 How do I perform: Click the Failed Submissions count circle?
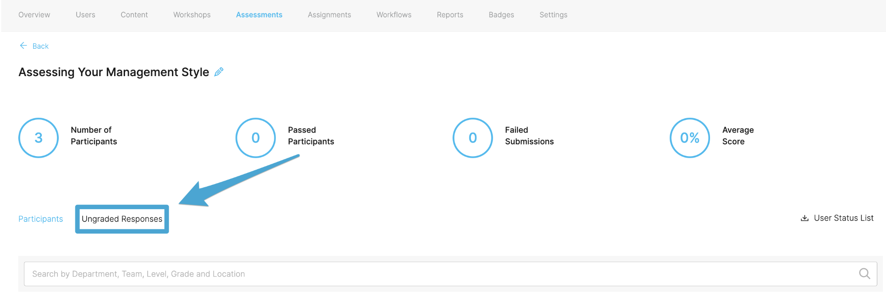(473, 138)
